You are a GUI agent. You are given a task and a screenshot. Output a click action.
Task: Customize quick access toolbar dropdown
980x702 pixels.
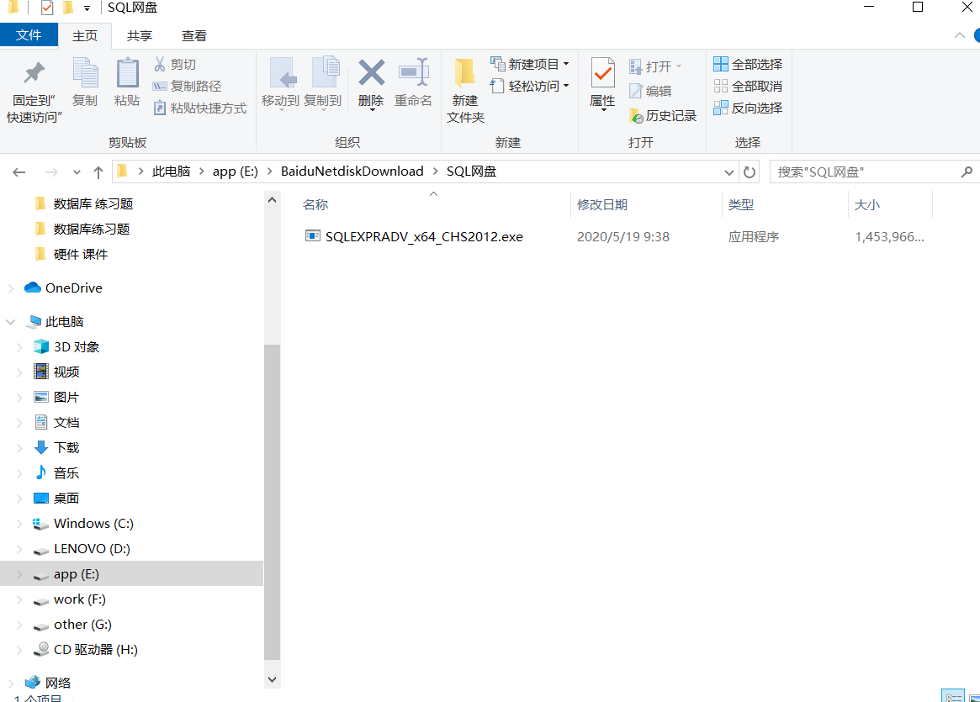(x=87, y=8)
